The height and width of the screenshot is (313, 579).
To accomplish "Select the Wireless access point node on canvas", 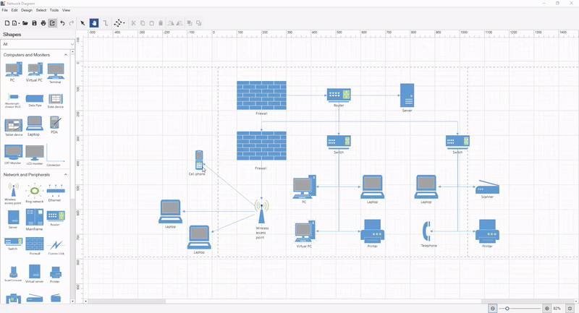I will point(261,211).
